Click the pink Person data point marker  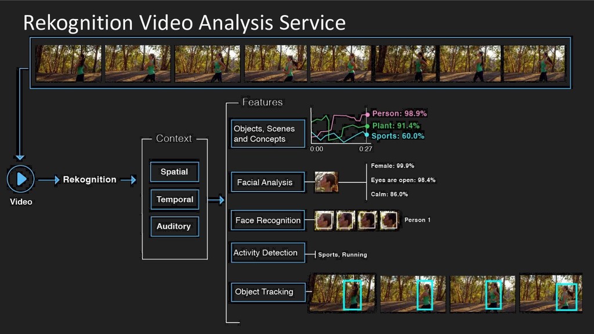[x=367, y=114]
